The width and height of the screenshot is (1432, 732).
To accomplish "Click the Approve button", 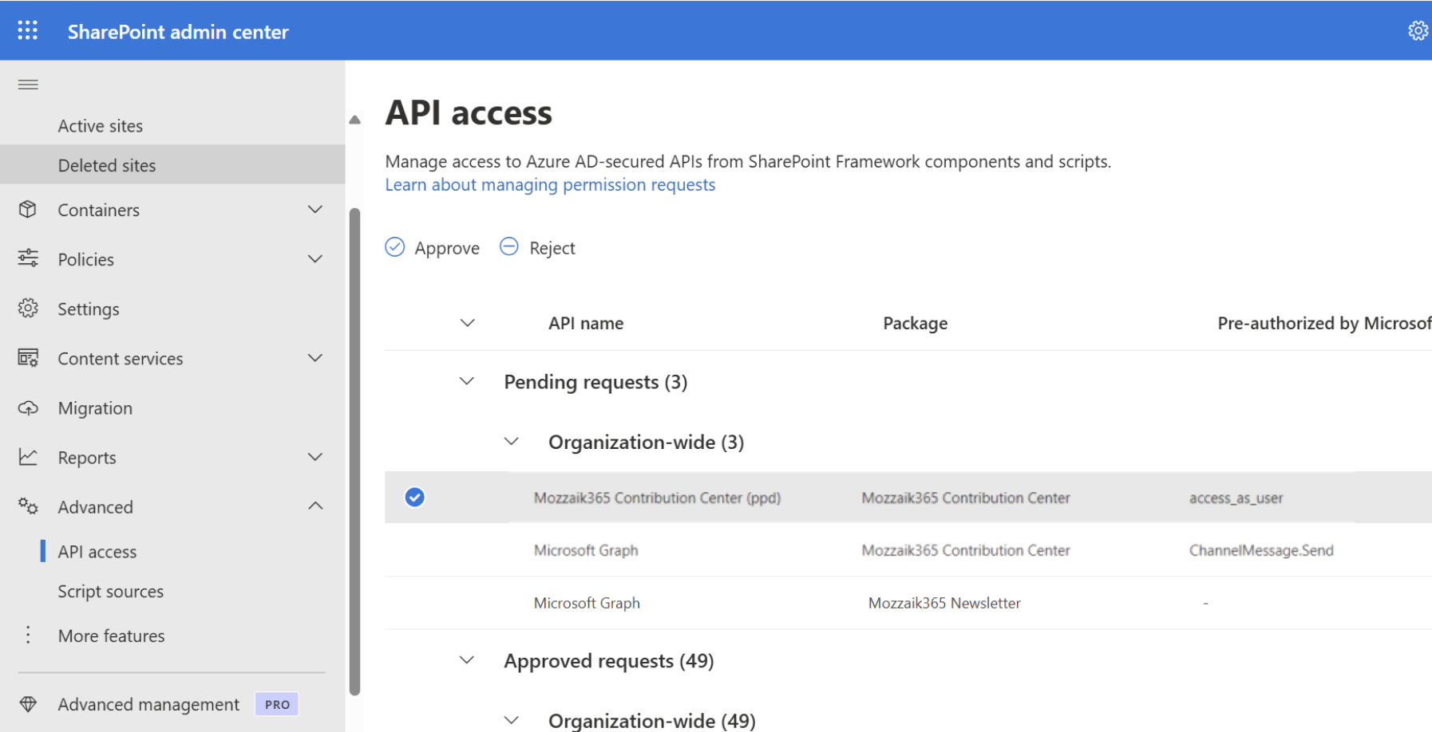I will (432, 248).
